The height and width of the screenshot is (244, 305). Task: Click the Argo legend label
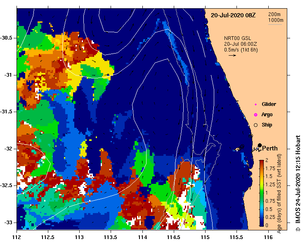point(267,115)
